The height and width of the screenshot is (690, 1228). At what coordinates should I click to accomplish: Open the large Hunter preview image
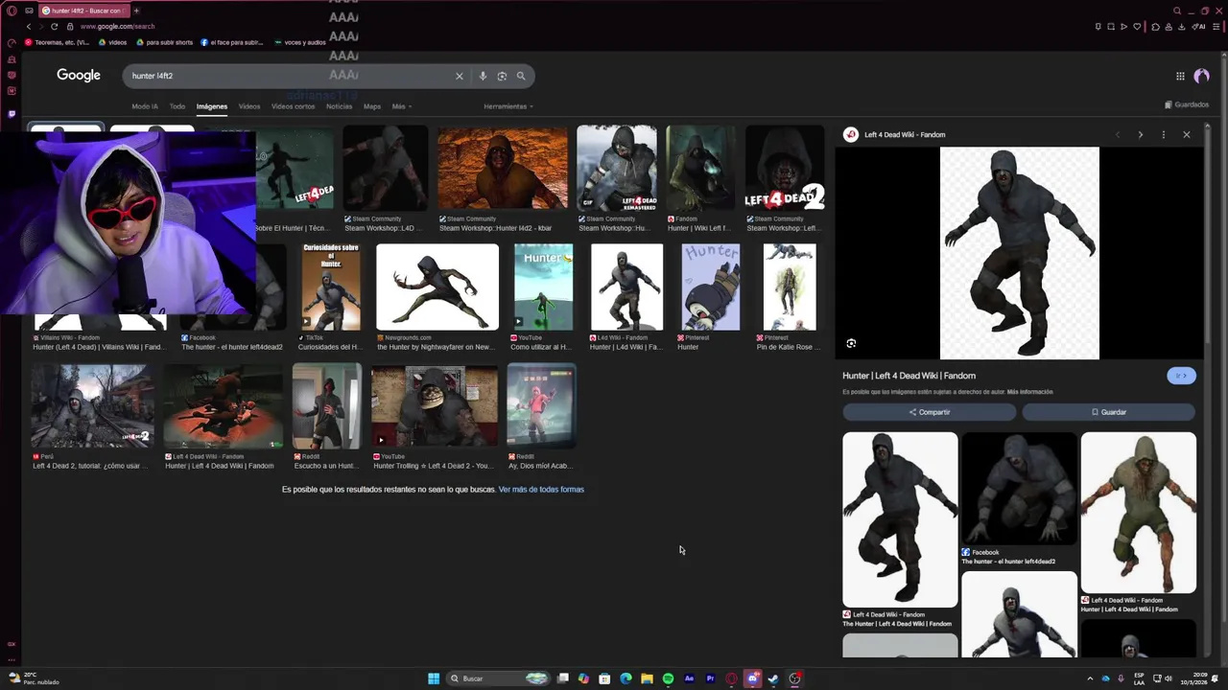tap(1019, 253)
